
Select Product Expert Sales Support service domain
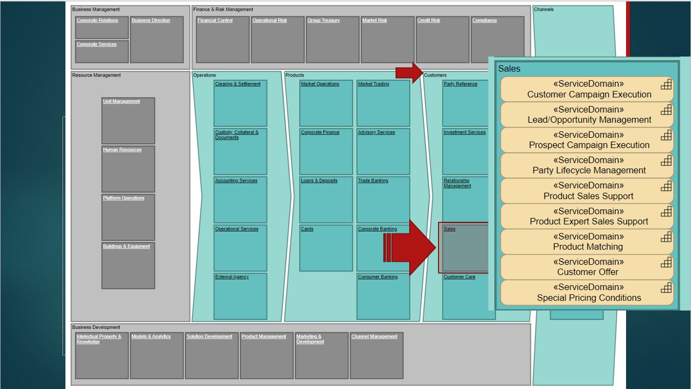point(587,216)
